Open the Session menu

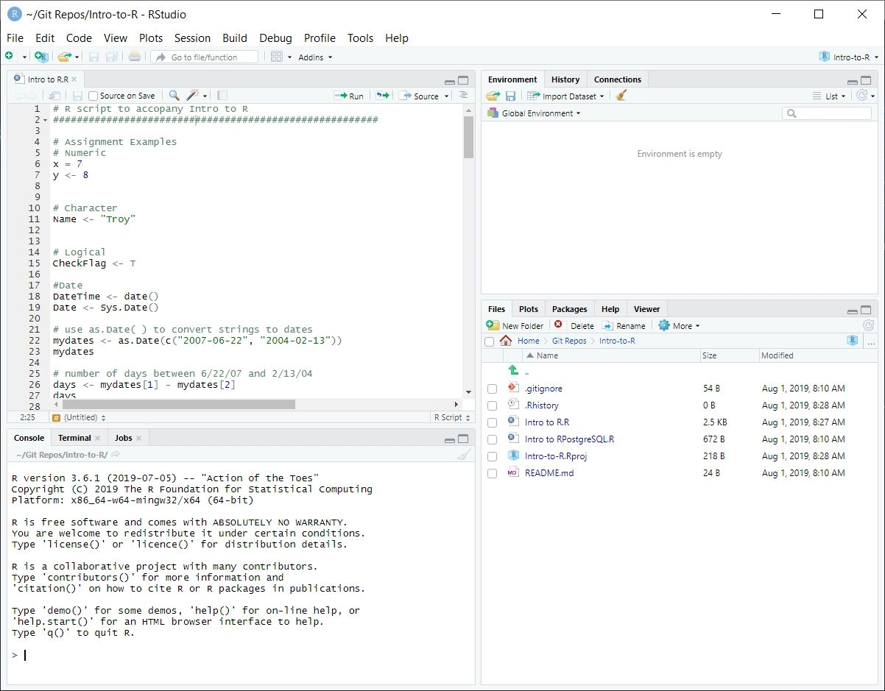tap(192, 38)
